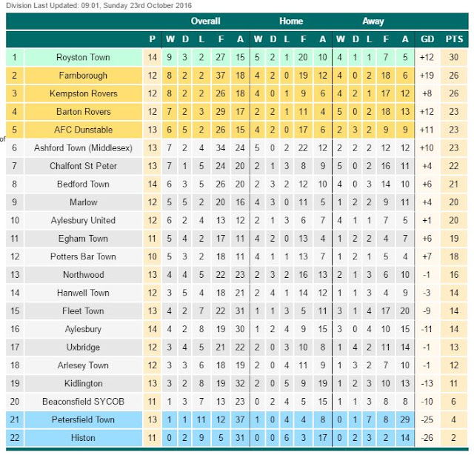Click the P played column header

pyautogui.click(x=153, y=39)
